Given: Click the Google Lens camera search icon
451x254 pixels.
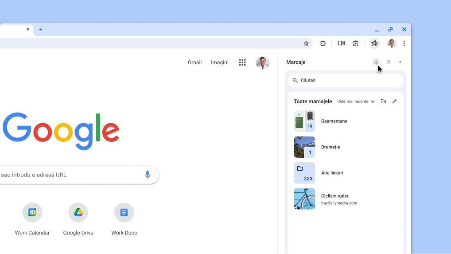Looking at the screenshot, I should (x=355, y=43).
